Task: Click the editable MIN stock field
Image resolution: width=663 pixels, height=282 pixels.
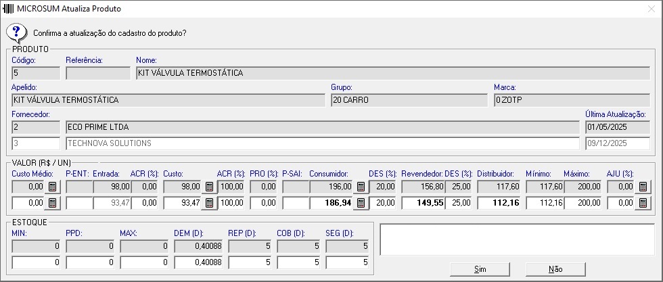Action: pyautogui.click(x=36, y=262)
